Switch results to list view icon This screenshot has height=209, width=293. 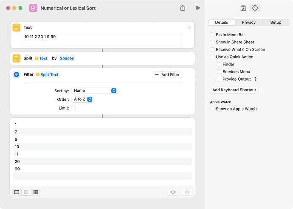[x=26, y=192]
